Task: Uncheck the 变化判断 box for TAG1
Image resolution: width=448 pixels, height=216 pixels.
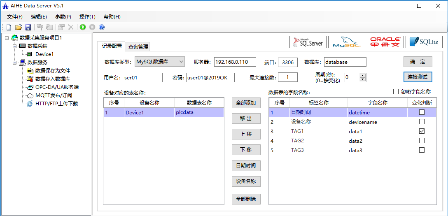Action: 422,131
